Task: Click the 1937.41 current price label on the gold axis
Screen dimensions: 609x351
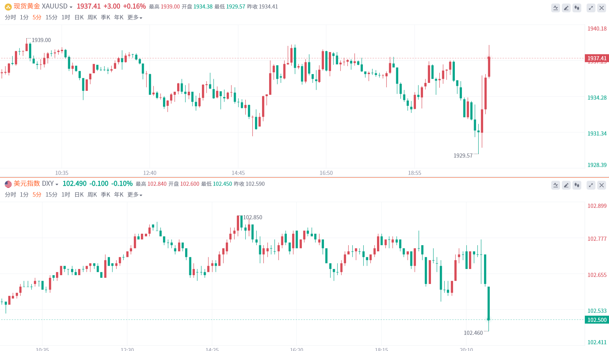Action: (x=597, y=58)
